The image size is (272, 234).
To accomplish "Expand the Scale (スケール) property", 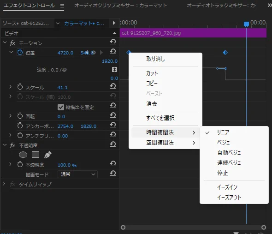I will (10, 86).
